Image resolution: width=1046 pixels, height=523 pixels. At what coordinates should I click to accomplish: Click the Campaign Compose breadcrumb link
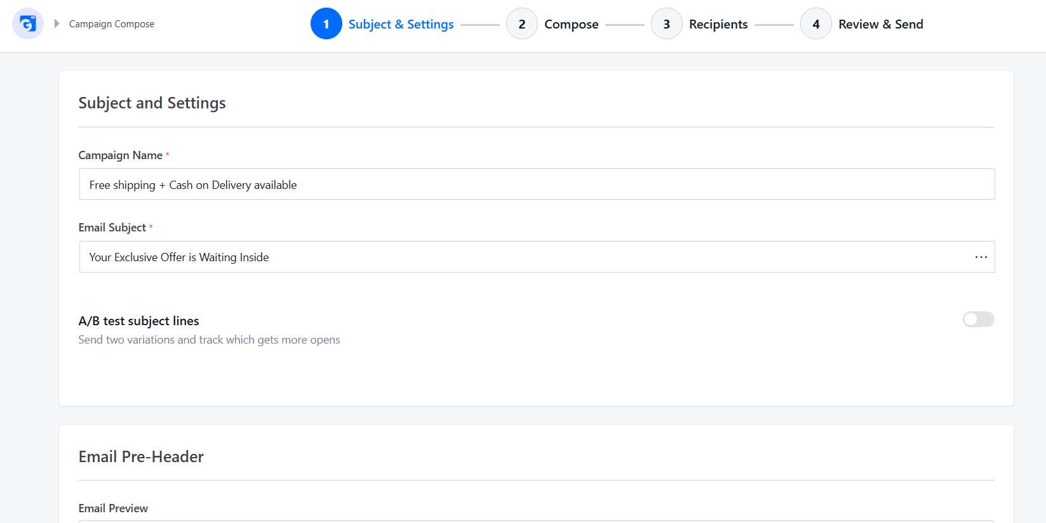point(112,23)
